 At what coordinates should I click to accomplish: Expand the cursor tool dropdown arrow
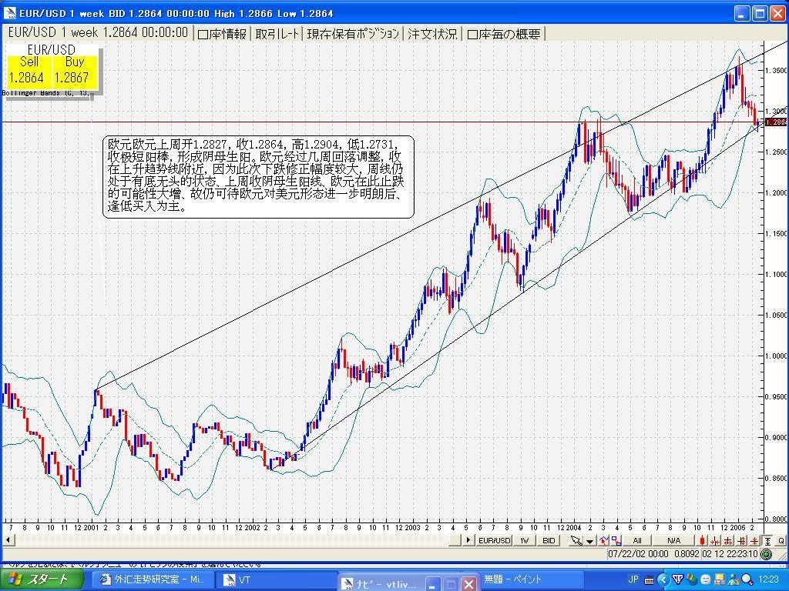[x=589, y=540]
